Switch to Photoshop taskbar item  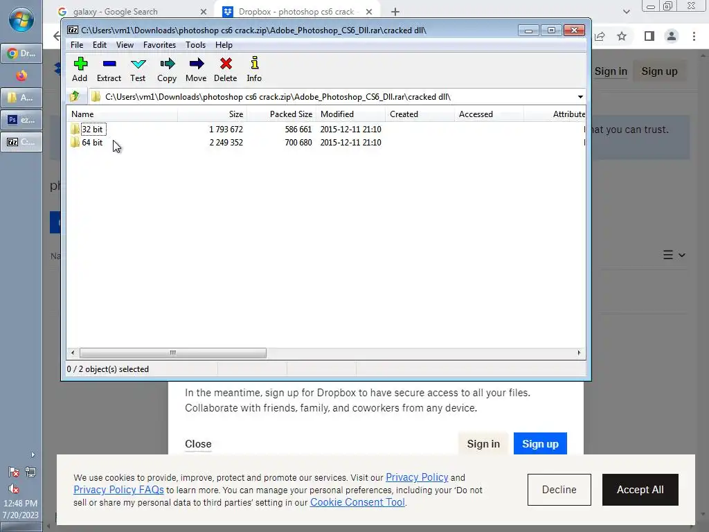tap(21, 120)
